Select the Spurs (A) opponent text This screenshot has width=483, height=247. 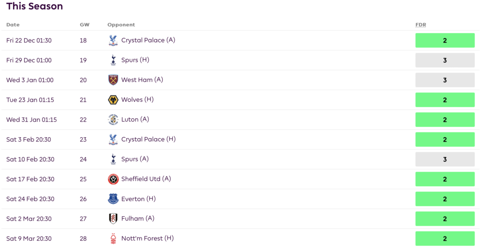135,159
